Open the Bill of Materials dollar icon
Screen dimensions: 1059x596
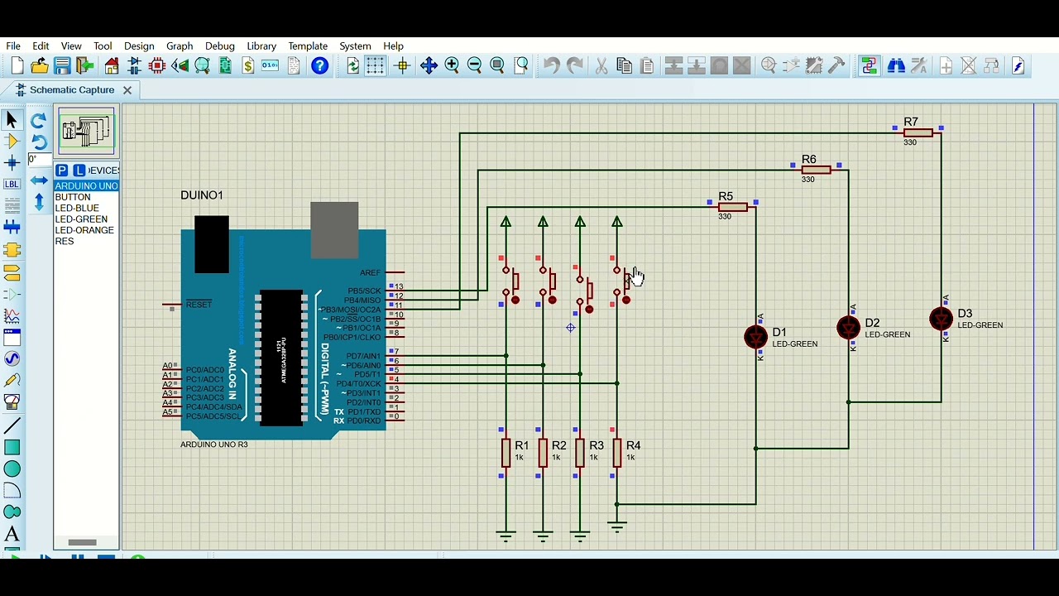point(247,66)
